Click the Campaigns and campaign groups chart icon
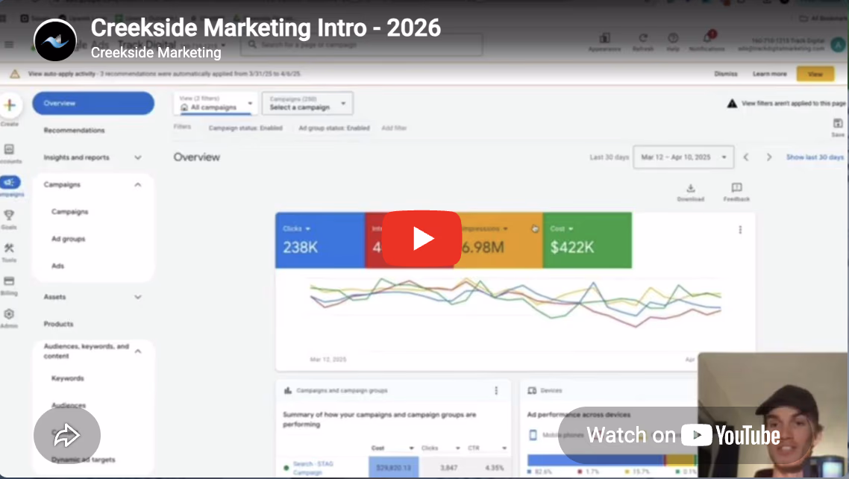 [288, 391]
